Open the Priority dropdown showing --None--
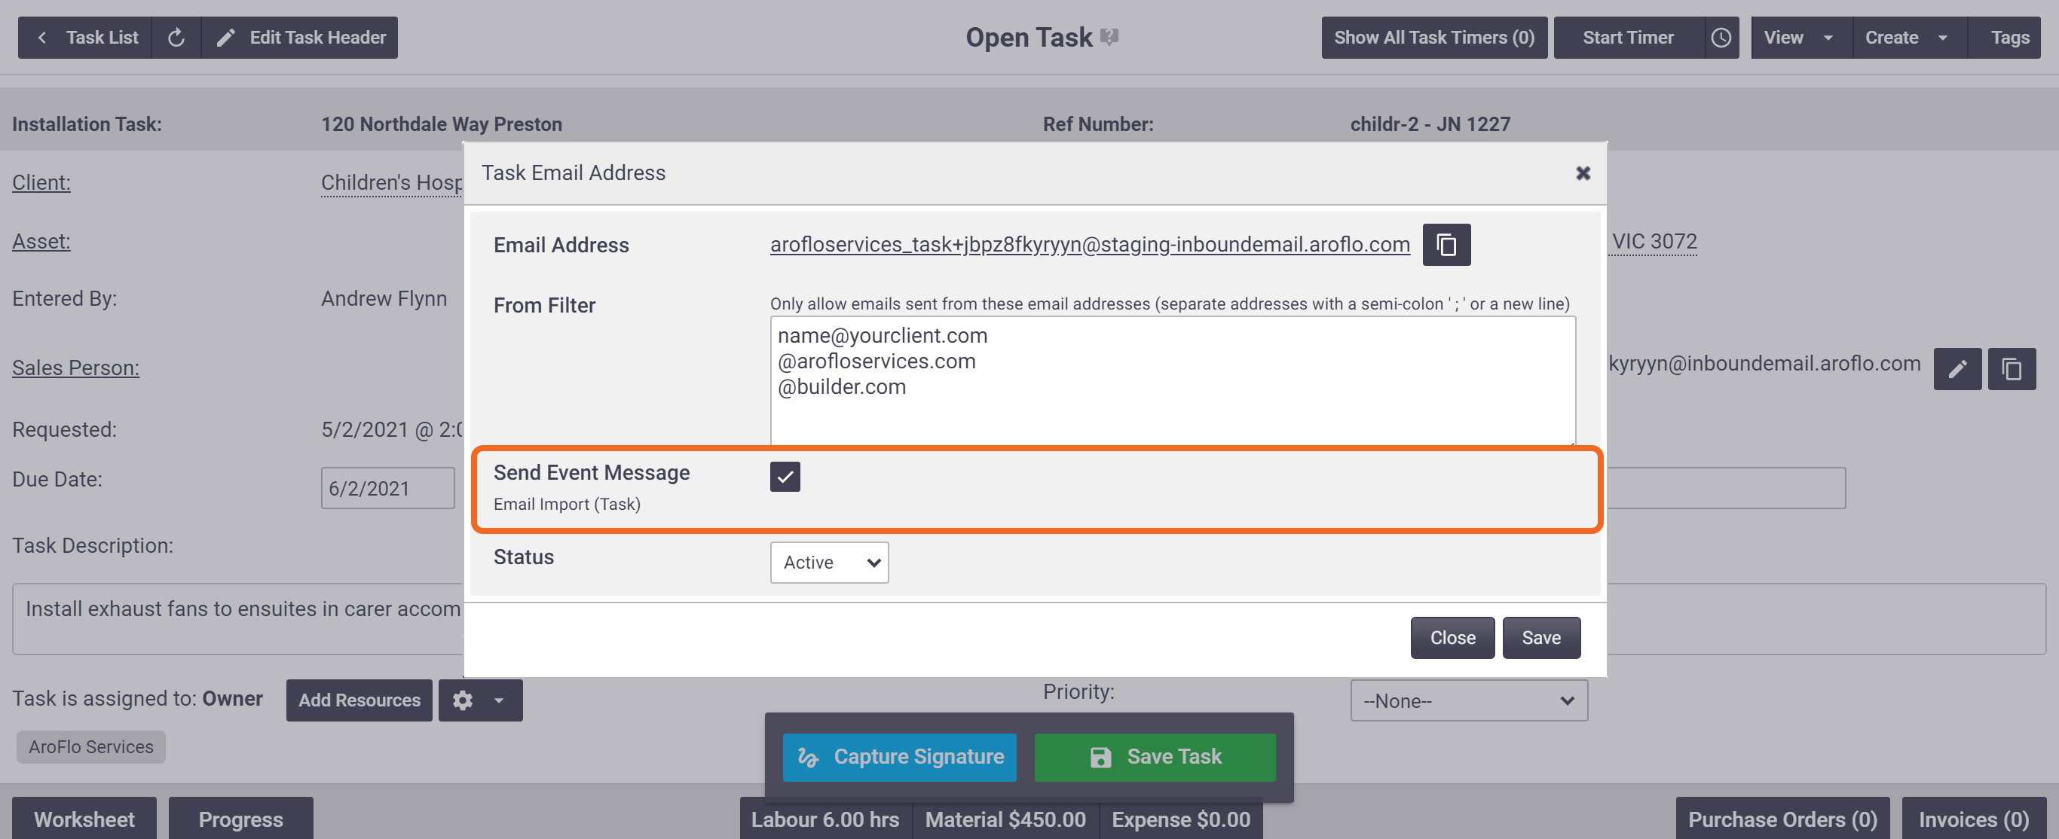2059x839 pixels. point(1468,700)
